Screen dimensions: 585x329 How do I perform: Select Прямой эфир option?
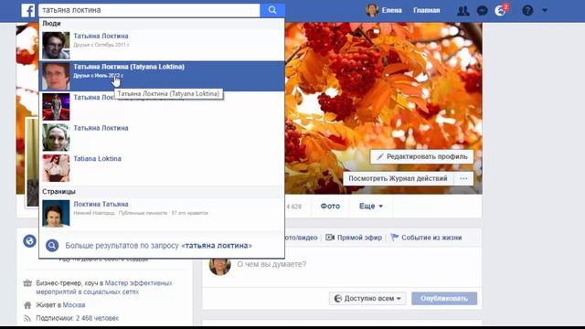click(354, 238)
